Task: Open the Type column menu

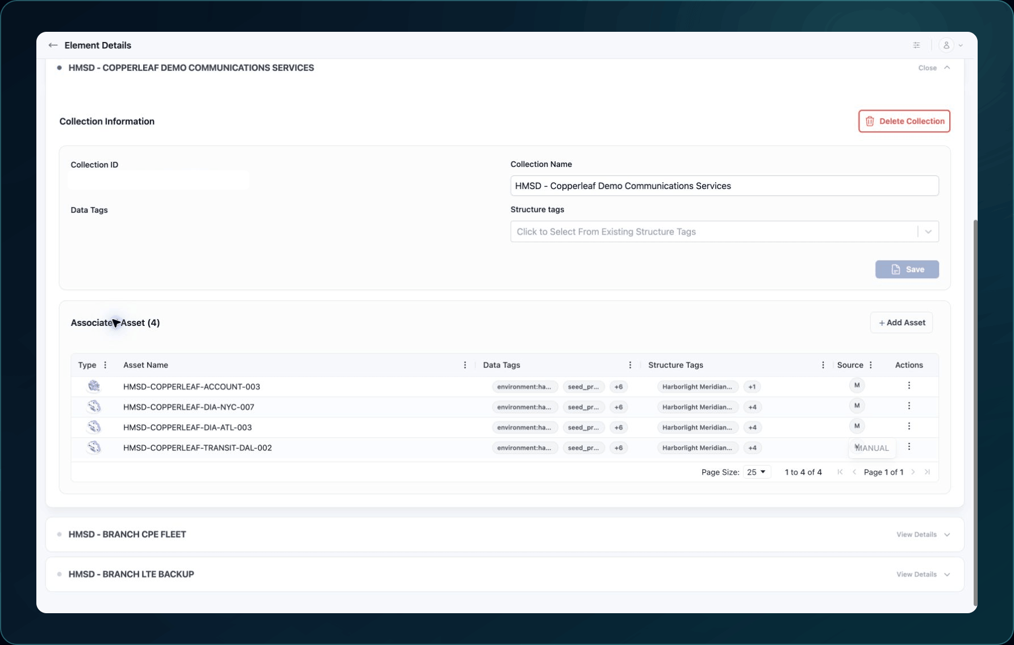Action: coord(105,365)
